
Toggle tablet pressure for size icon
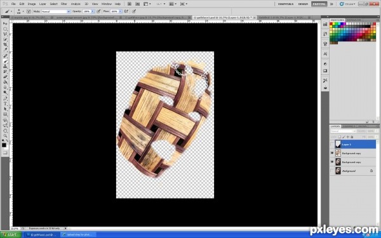134,11
